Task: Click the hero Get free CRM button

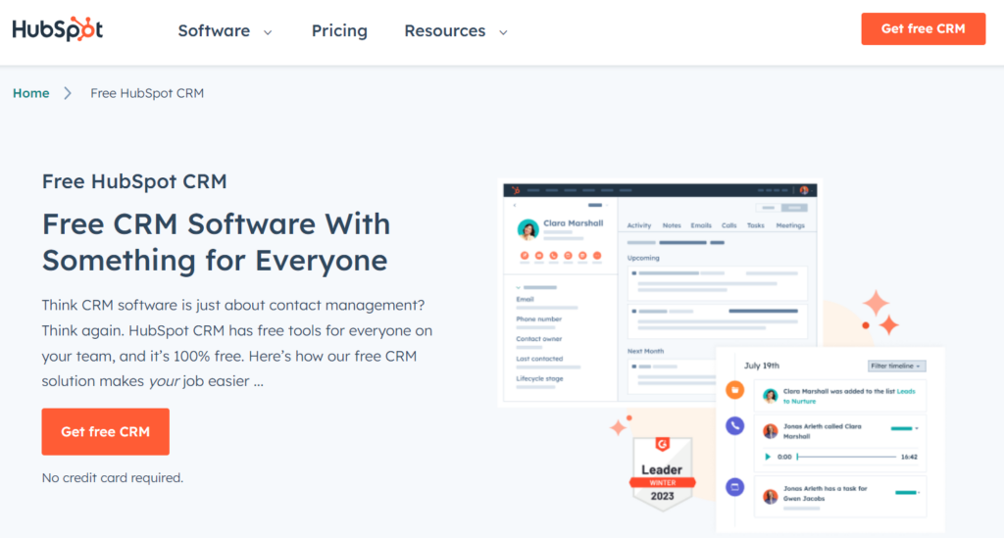Action: [106, 432]
